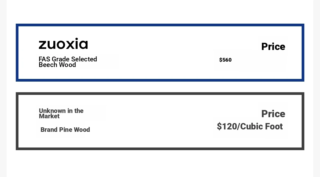Click the Brand Pine Wood label
Viewport: 320px width, 177px height.
click(x=65, y=130)
